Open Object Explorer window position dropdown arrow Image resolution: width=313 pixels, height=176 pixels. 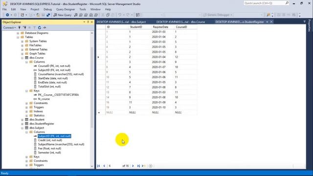point(84,22)
